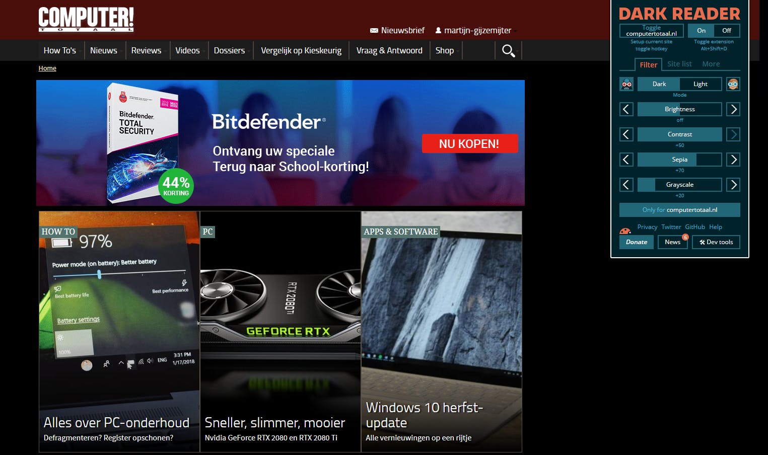This screenshot has width=768, height=455.
Task: Open the martijn-gijzemijter account dropdown
Action: pos(477,30)
